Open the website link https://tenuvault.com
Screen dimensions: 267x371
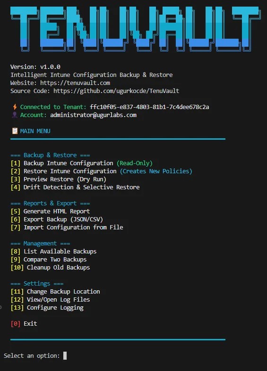click(75, 83)
